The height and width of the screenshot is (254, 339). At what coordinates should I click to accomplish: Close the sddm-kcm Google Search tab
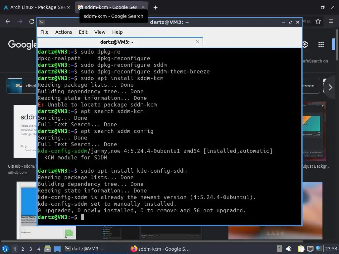143,7
